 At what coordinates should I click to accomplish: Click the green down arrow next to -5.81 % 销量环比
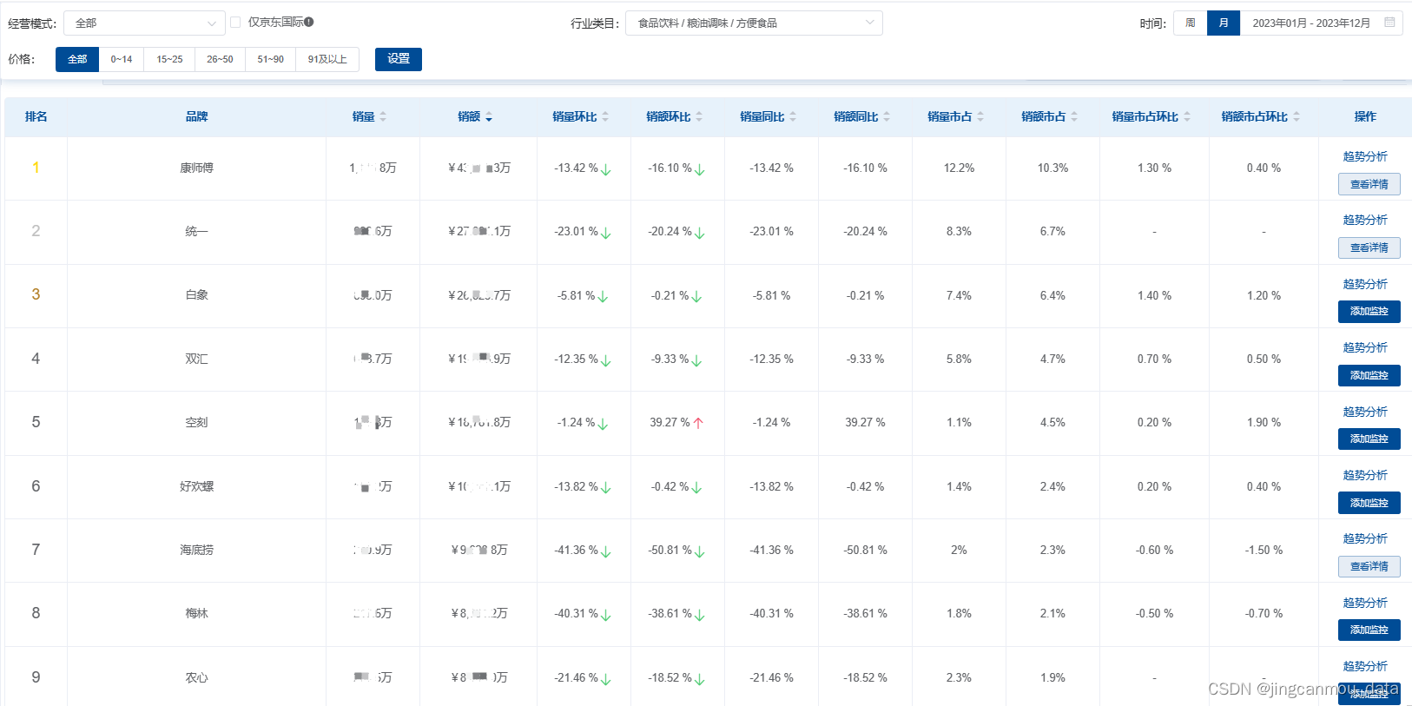tap(604, 296)
